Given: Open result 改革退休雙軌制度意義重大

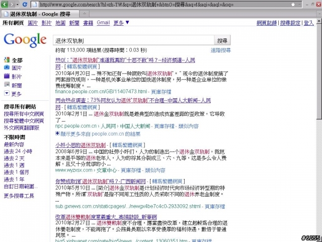Looking at the screenshot, I should (x=106, y=217).
